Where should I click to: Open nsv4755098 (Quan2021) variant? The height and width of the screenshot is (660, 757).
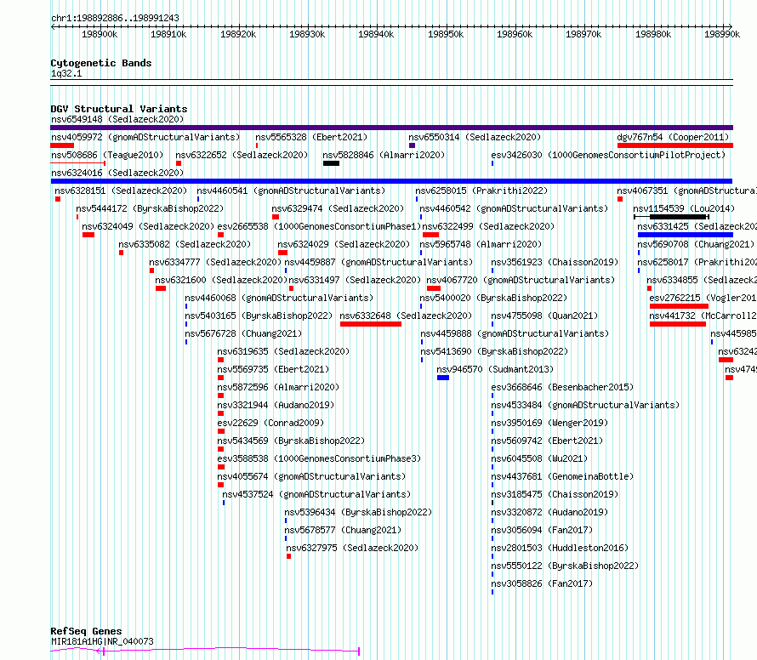point(544,316)
